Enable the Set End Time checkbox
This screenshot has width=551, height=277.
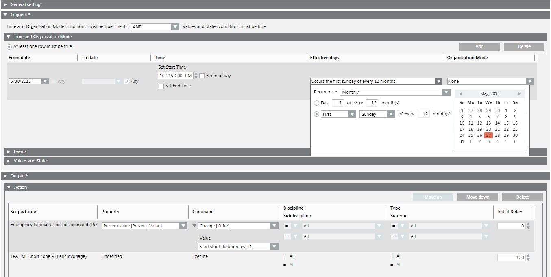pyautogui.click(x=161, y=86)
